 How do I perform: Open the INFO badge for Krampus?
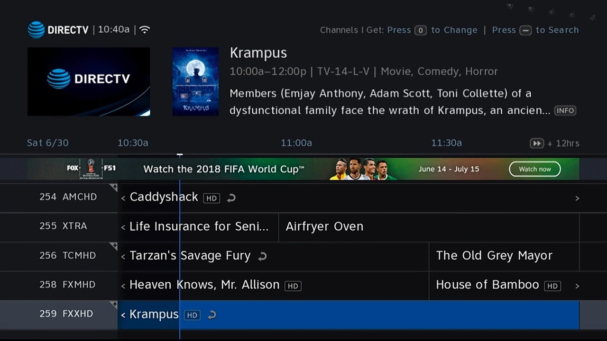coord(565,110)
